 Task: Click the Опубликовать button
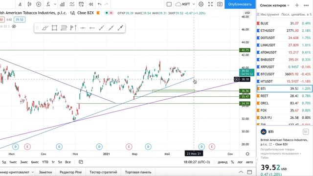tap(240, 4)
